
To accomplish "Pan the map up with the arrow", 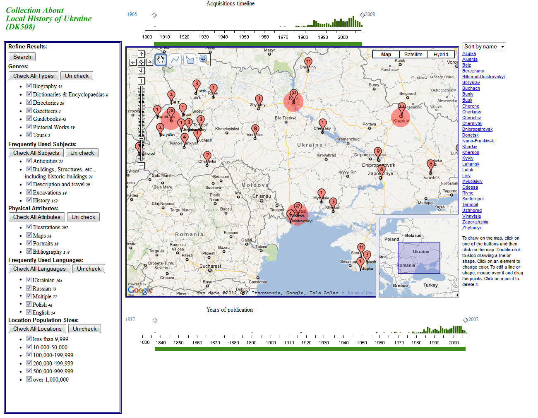I will [x=141, y=54].
